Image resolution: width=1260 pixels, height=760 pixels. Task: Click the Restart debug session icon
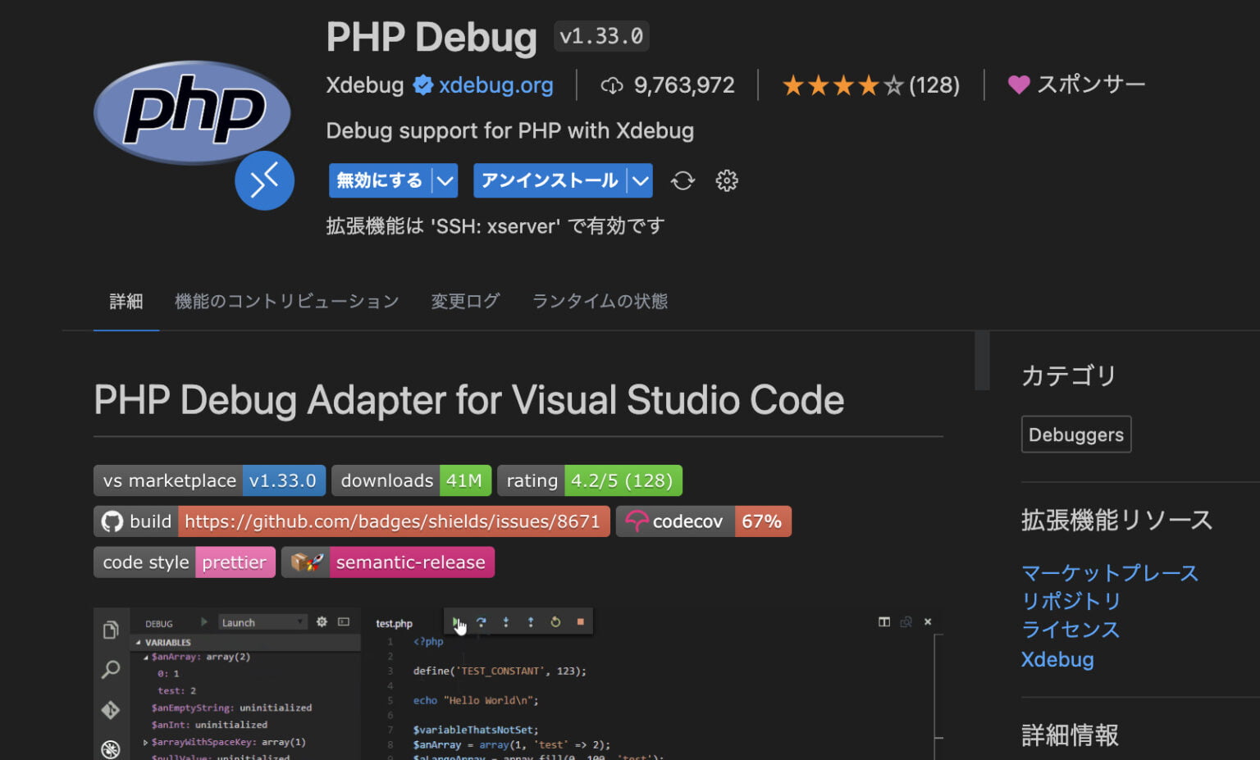click(x=555, y=622)
